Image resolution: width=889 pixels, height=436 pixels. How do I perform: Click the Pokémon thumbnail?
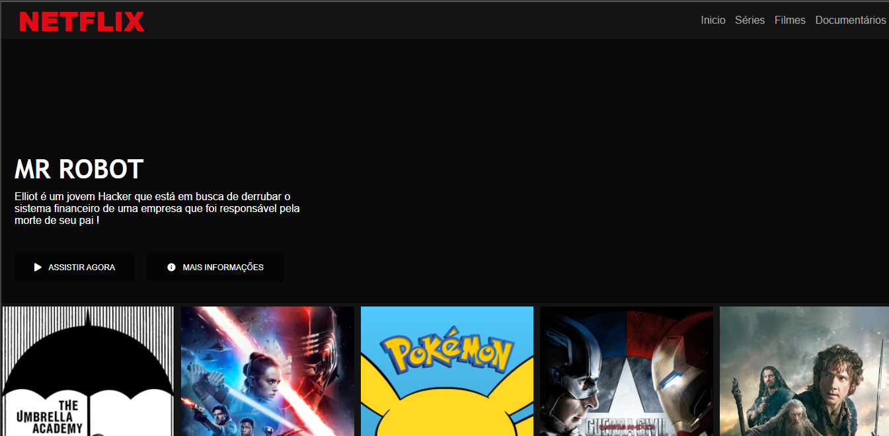[447, 370]
